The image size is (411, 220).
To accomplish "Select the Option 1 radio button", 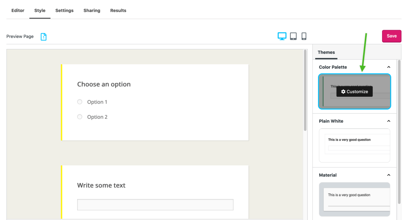I will point(80,102).
